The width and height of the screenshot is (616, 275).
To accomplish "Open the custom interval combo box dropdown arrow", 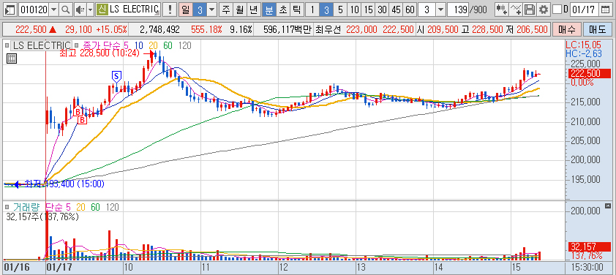I will coord(441,10).
